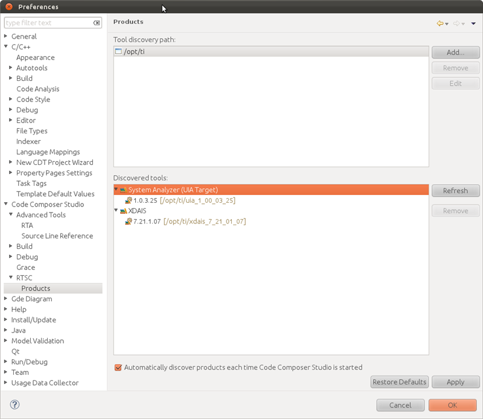Expand the Install/Update node
Screen dimensions: 483x419
coord(5,319)
